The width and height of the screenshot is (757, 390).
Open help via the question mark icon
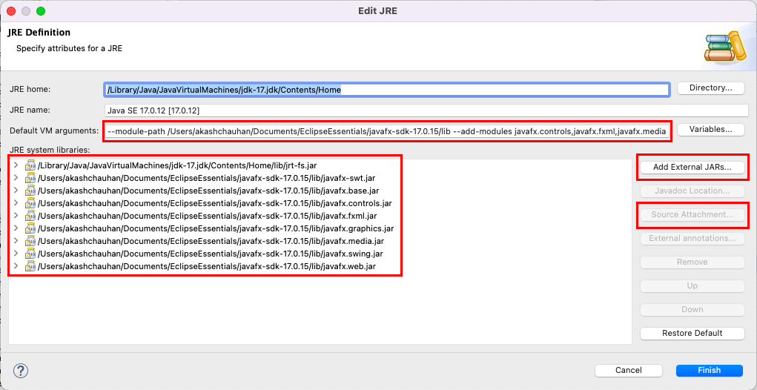tap(21, 371)
